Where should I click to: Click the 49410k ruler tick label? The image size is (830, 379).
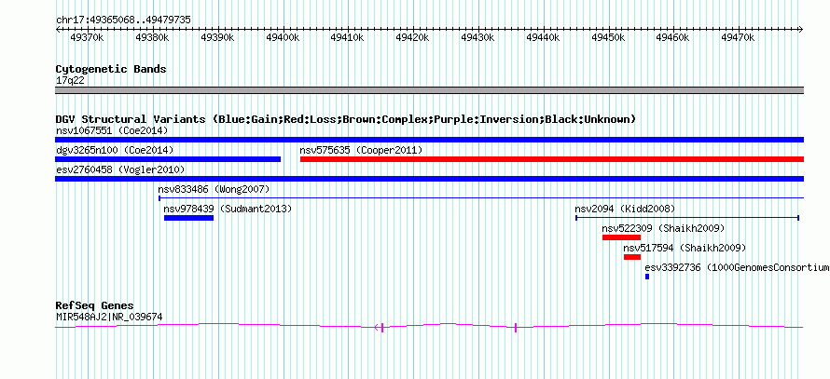(347, 38)
